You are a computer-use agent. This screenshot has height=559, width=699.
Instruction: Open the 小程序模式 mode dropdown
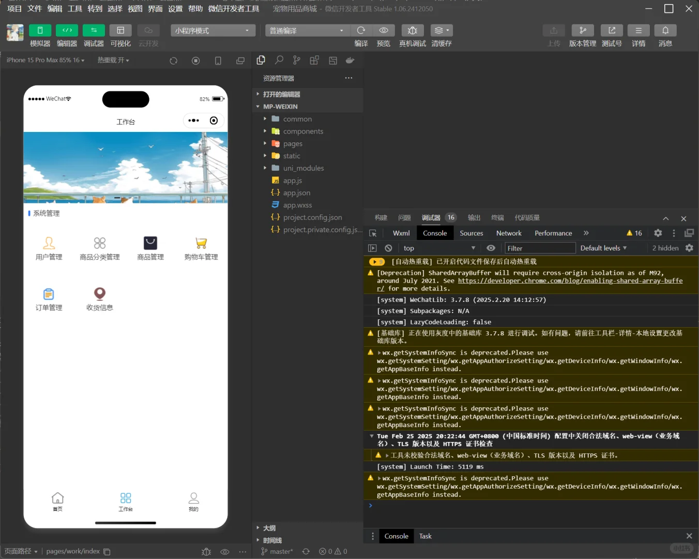click(x=213, y=31)
